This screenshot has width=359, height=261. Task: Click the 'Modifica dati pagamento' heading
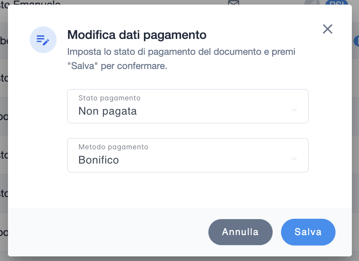tap(137, 35)
